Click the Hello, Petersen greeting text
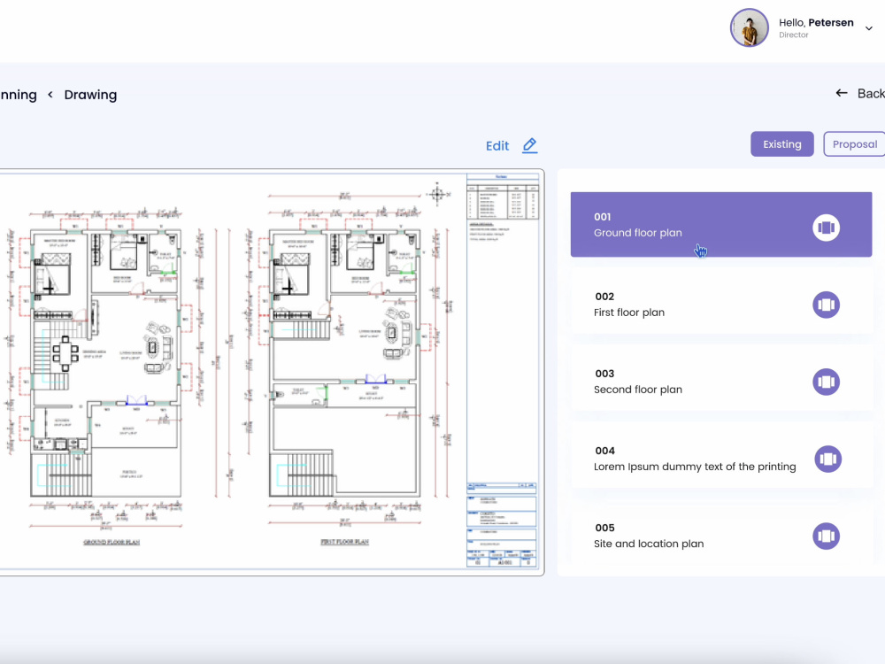Screen dimensions: 885x664 (816, 23)
